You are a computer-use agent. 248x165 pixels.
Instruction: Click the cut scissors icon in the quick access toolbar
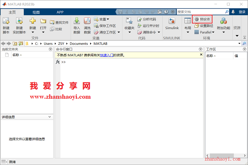pyautogui.click(x=127, y=12)
